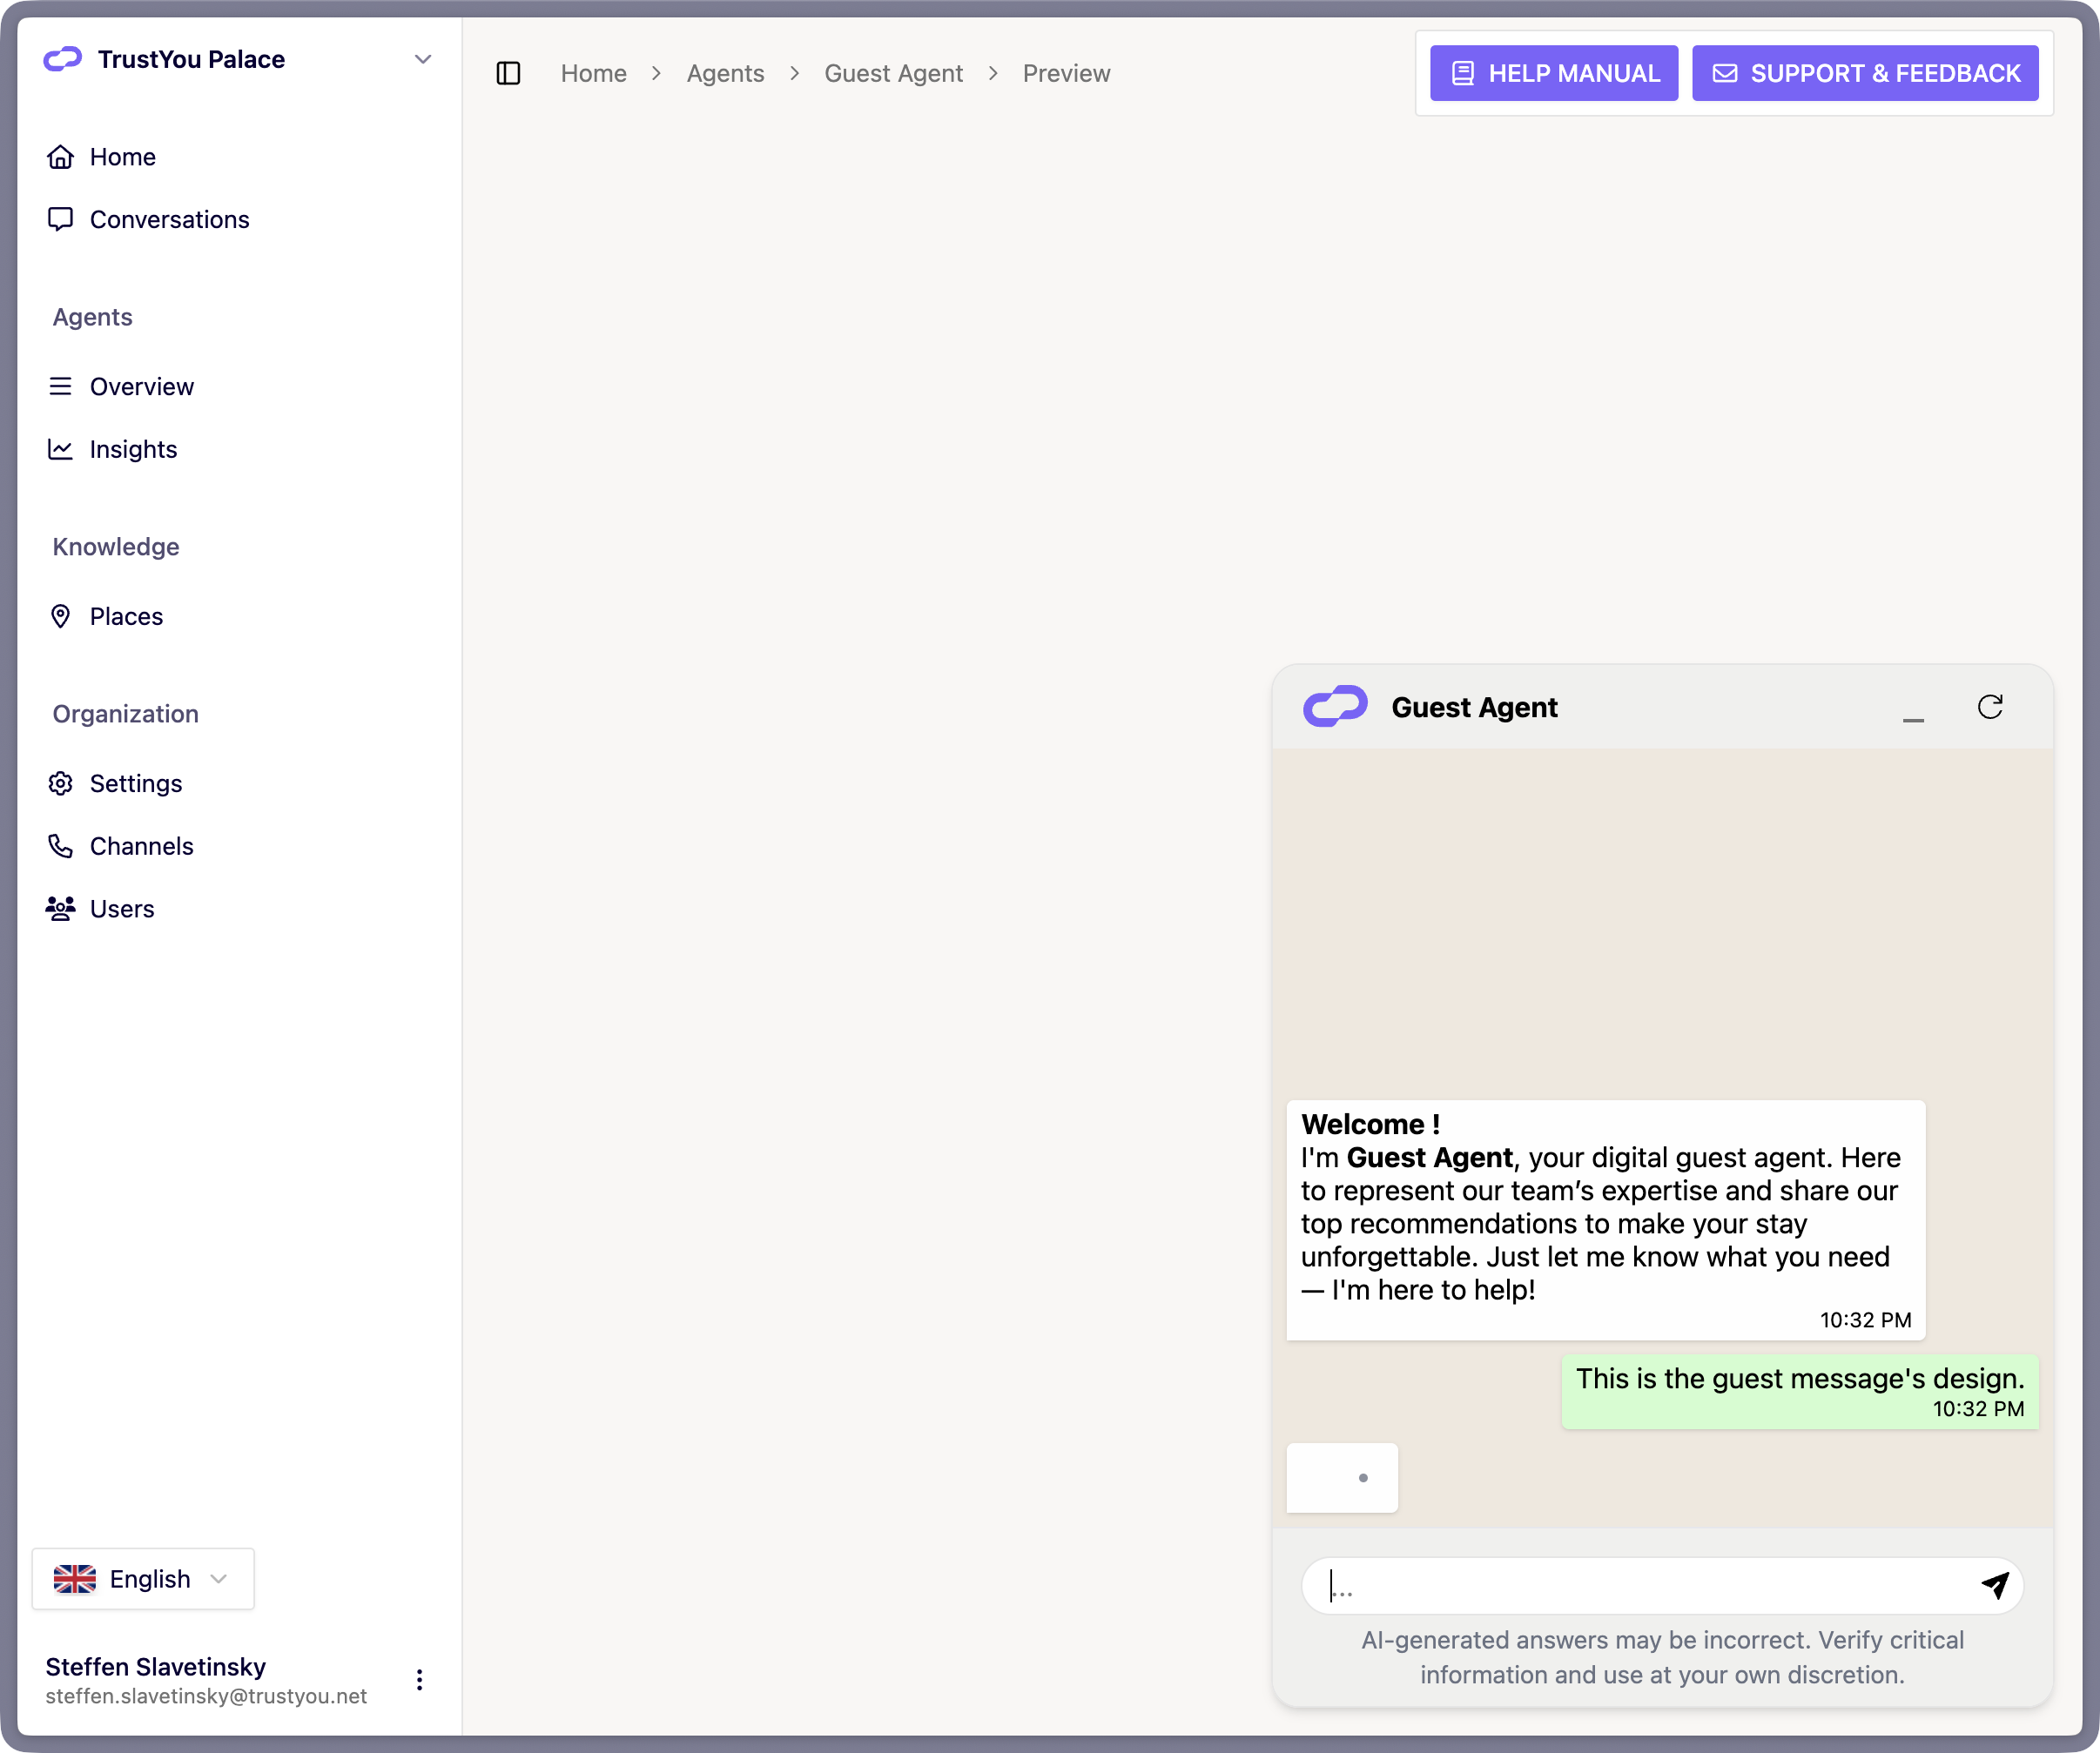Viewport: 2100px width, 1753px height.
Task: Open Conversations in the sidebar
Action: 169,219
